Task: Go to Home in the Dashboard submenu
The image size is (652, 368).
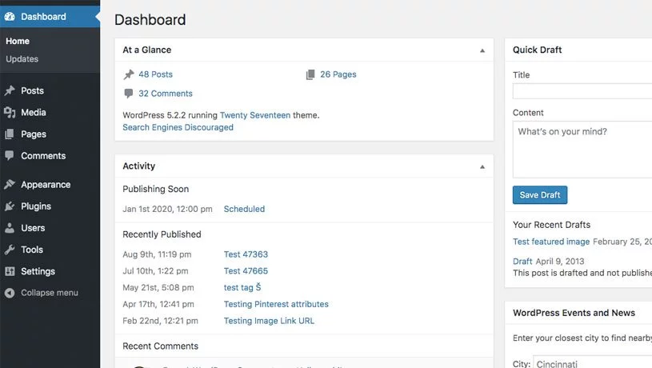Action: [x=18, y=42]
